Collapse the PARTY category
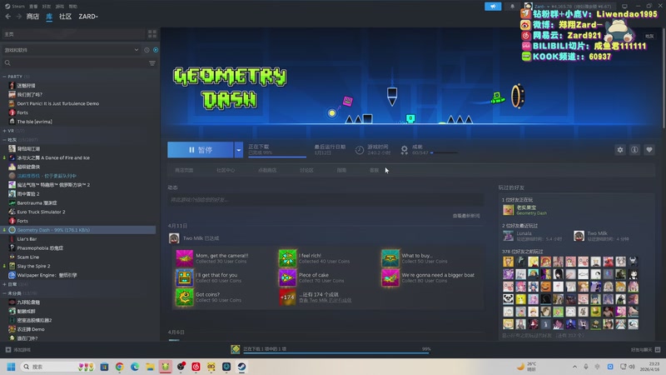The width and height of the screenshot is (666, 375). point(5,77)
